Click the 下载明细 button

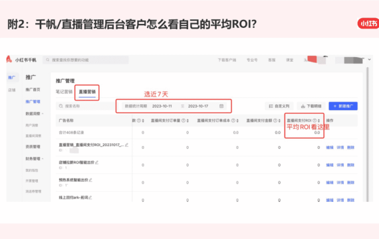pyautogui.click(x=311, y=106)
